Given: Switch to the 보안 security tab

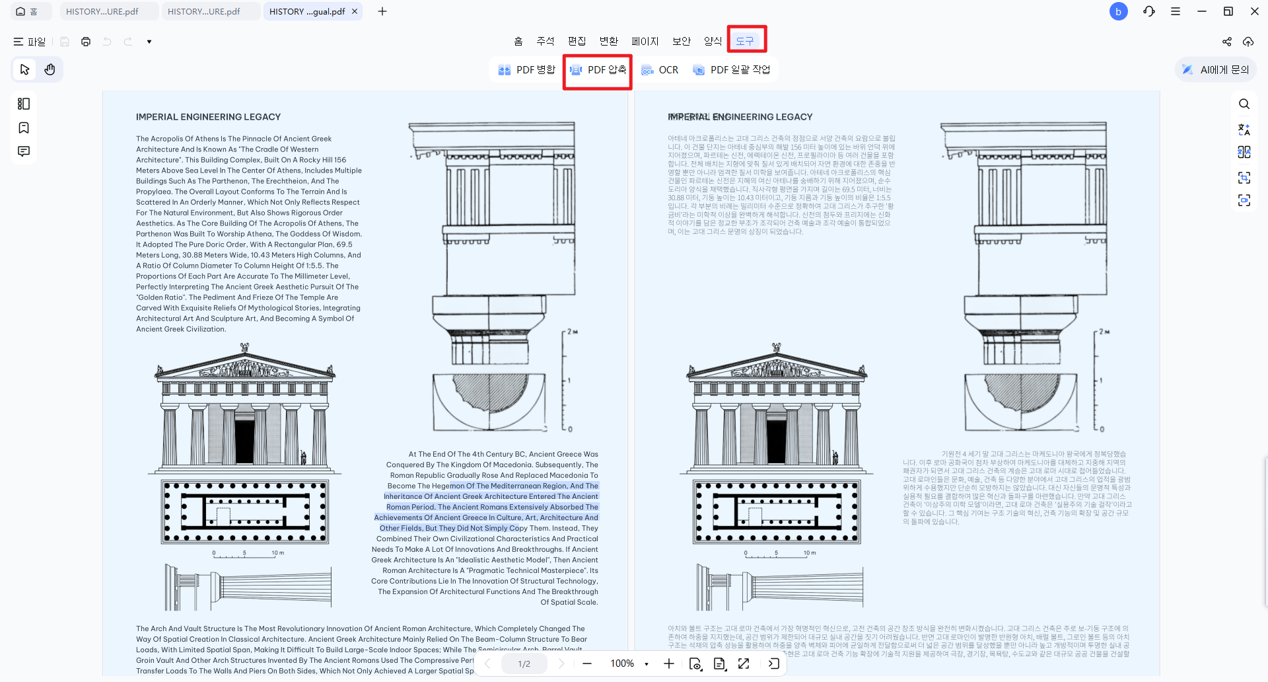Looking at the screenshot, I should pyautogui.click(x=682, y=41).
